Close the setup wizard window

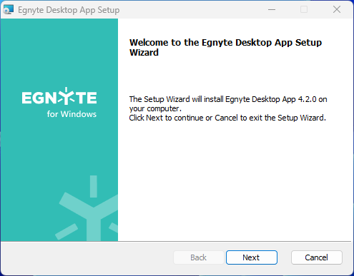(x=337, y=9)
